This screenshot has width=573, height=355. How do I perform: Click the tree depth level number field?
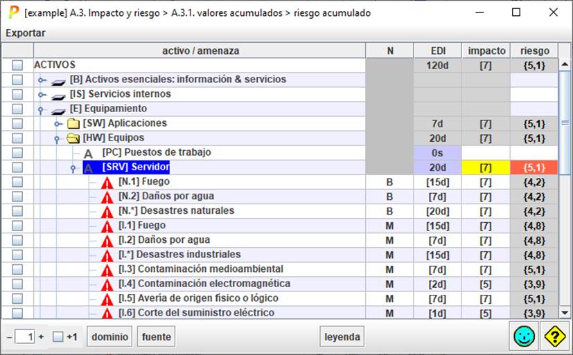pos(25,337)
